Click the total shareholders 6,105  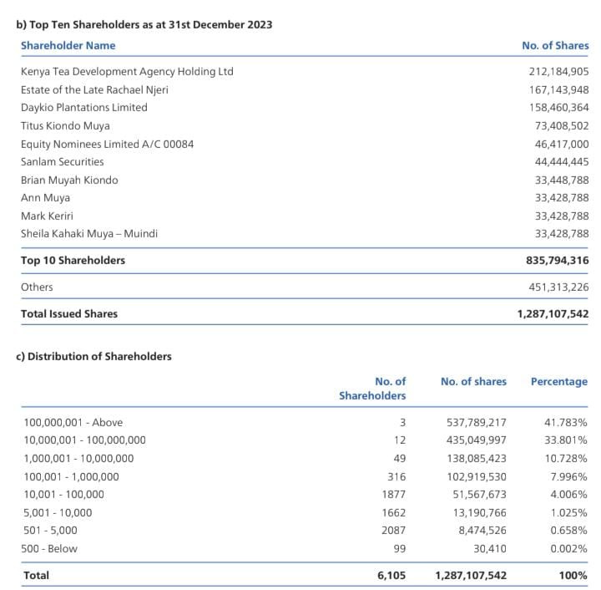point(391,576)
